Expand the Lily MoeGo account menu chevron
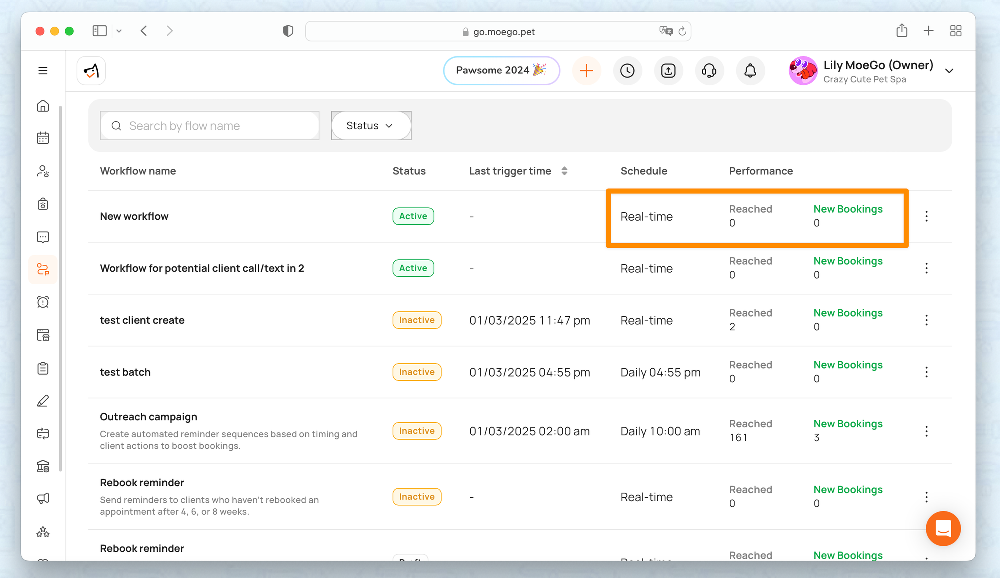This screenshot has width=1000, height=578. coord(949,71)
